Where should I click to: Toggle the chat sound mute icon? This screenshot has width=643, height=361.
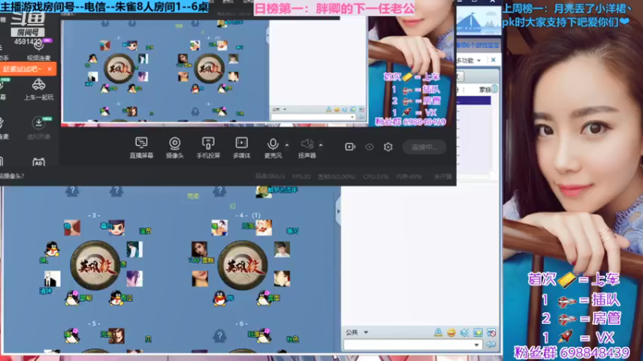pyautogui.click(x=465, y=333)
